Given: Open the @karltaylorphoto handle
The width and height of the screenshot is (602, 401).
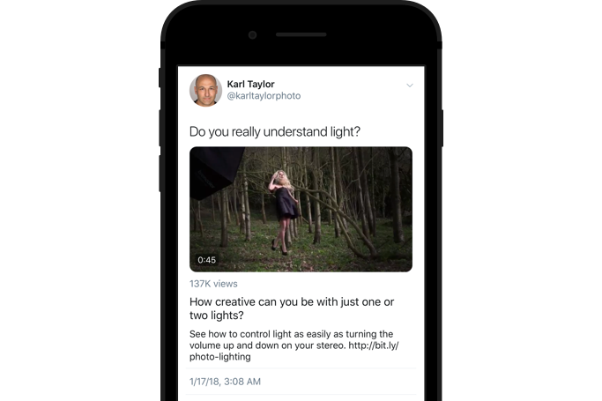Looking at the screenshot, I should (x=264, y=96).
